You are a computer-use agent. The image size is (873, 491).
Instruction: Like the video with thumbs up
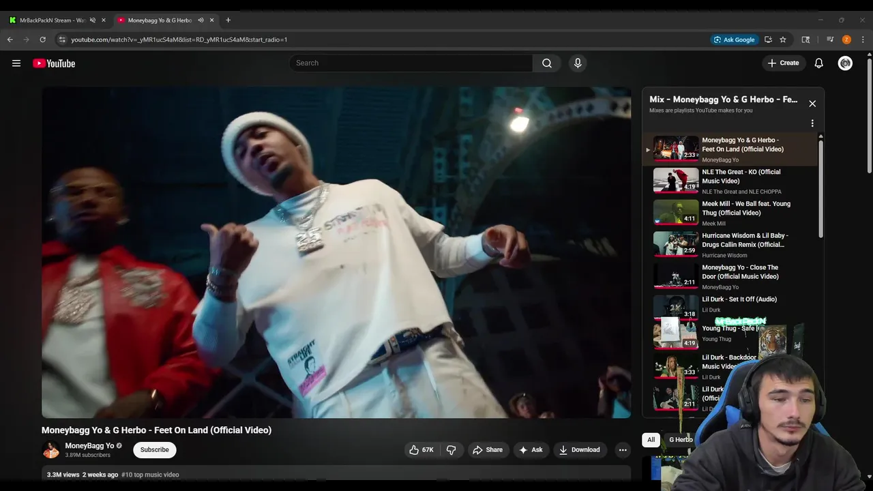(x=421, y=450)
